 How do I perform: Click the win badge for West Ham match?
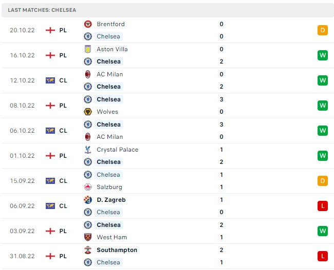click(323, 231)
